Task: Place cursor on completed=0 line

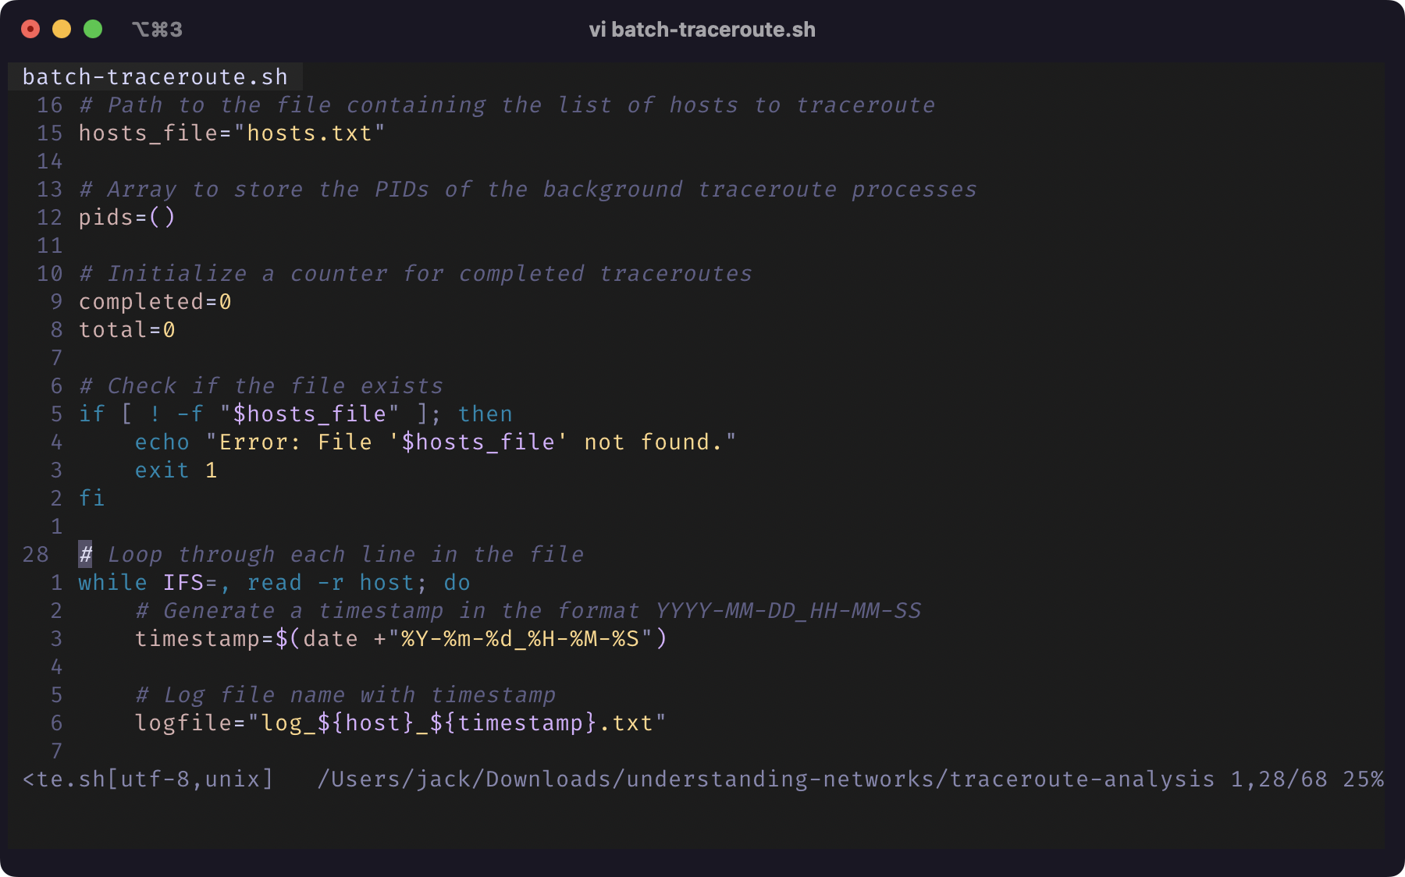Action: point(155,302)
